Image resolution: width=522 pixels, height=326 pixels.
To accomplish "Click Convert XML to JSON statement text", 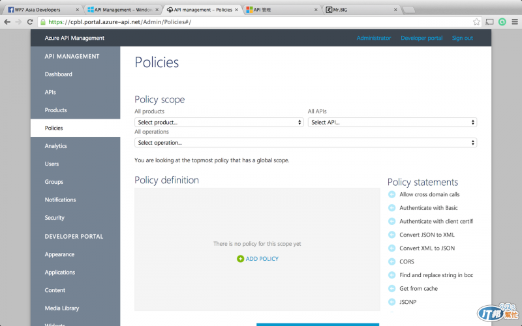I will [x=427, y=248].
